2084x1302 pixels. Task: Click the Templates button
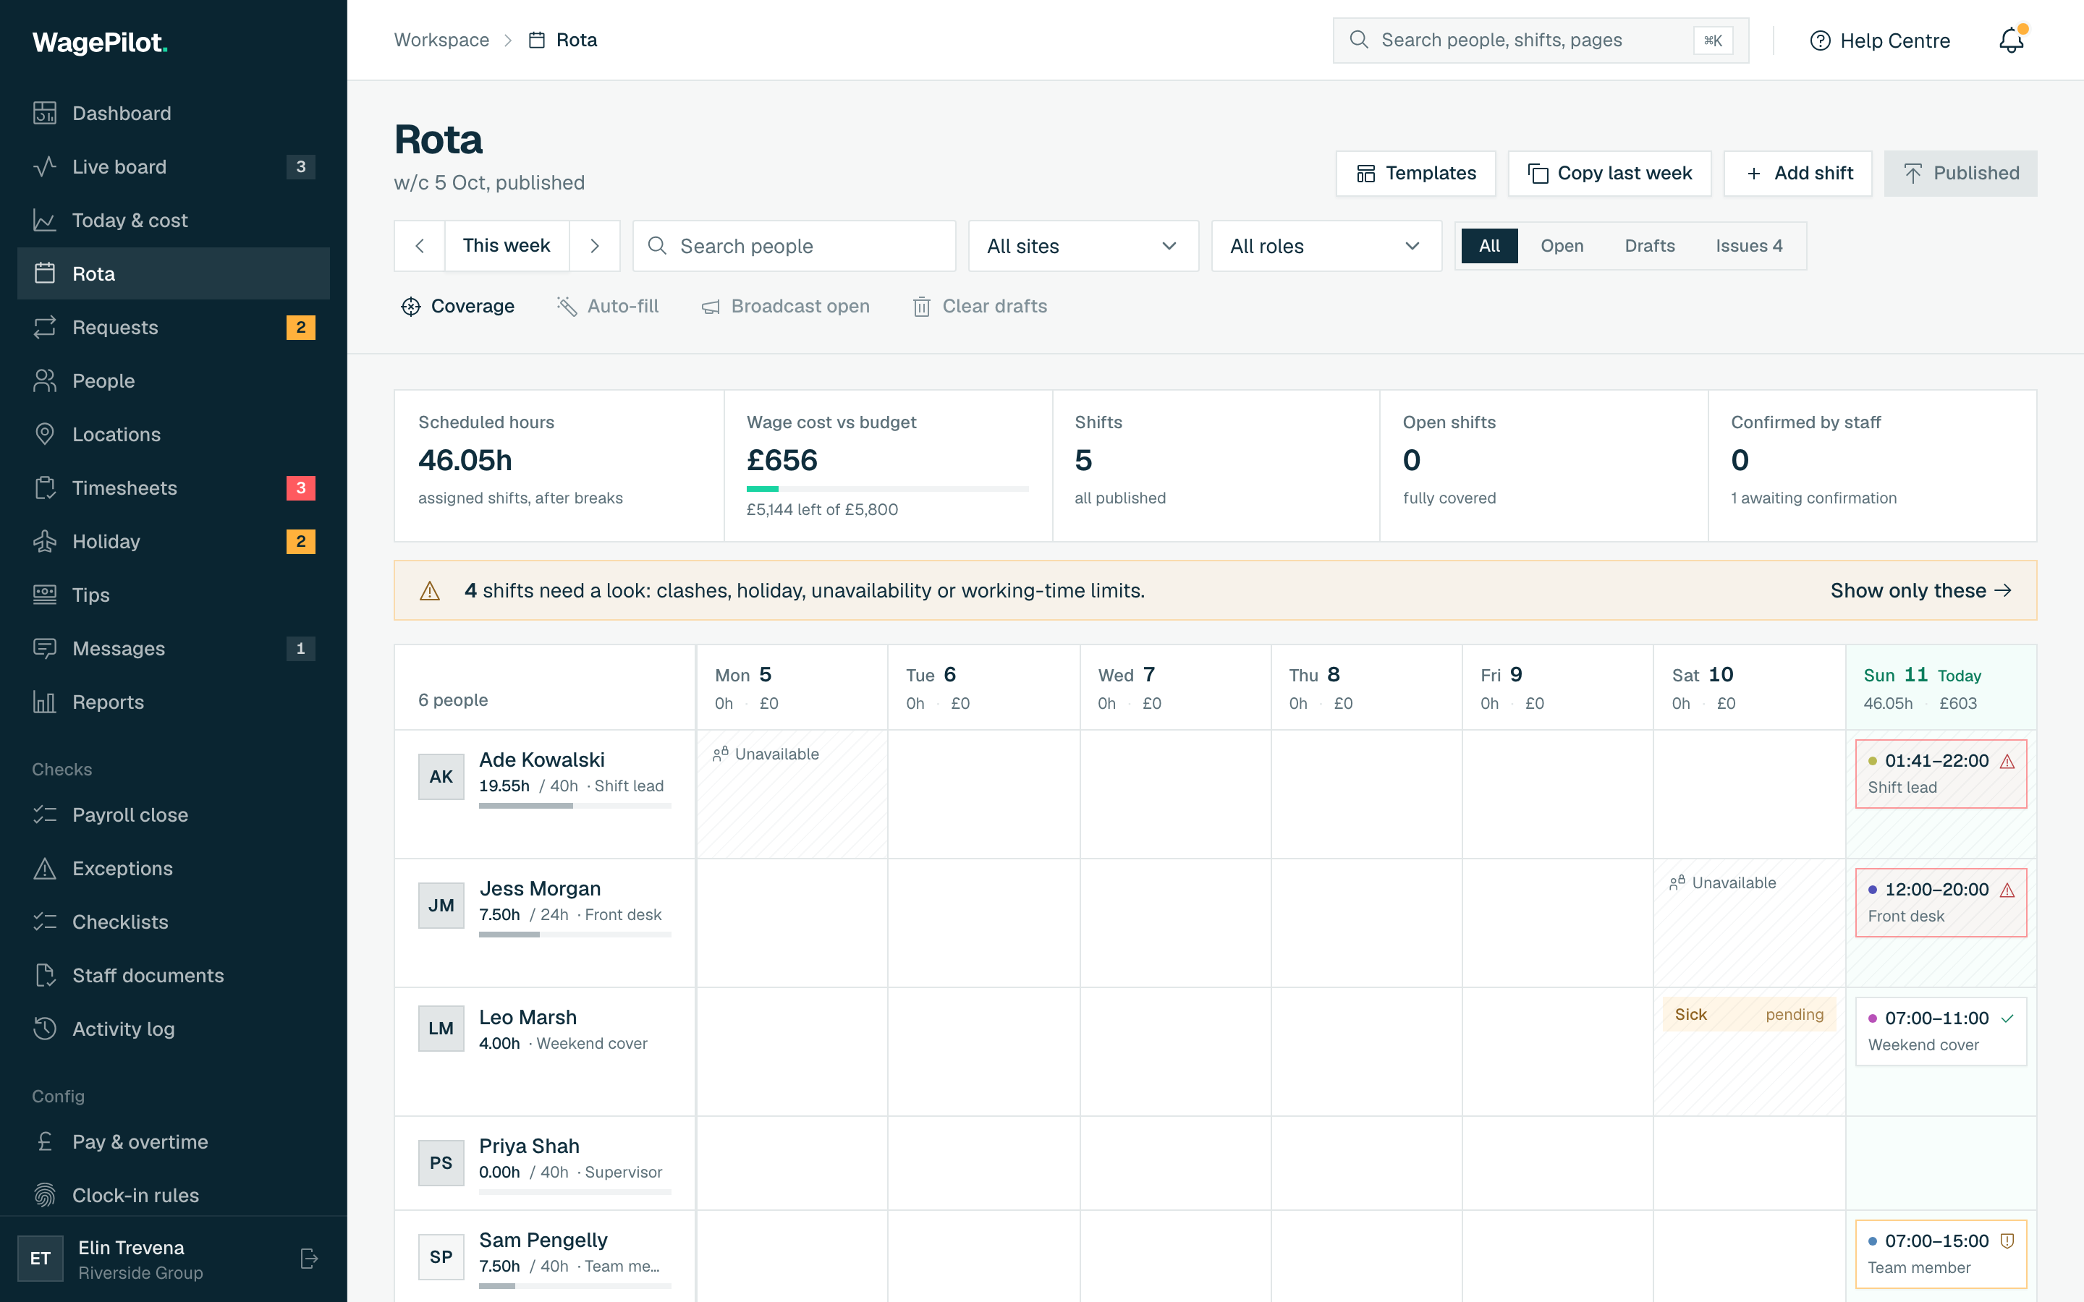pyautogui.click(x=1415, y=174)
